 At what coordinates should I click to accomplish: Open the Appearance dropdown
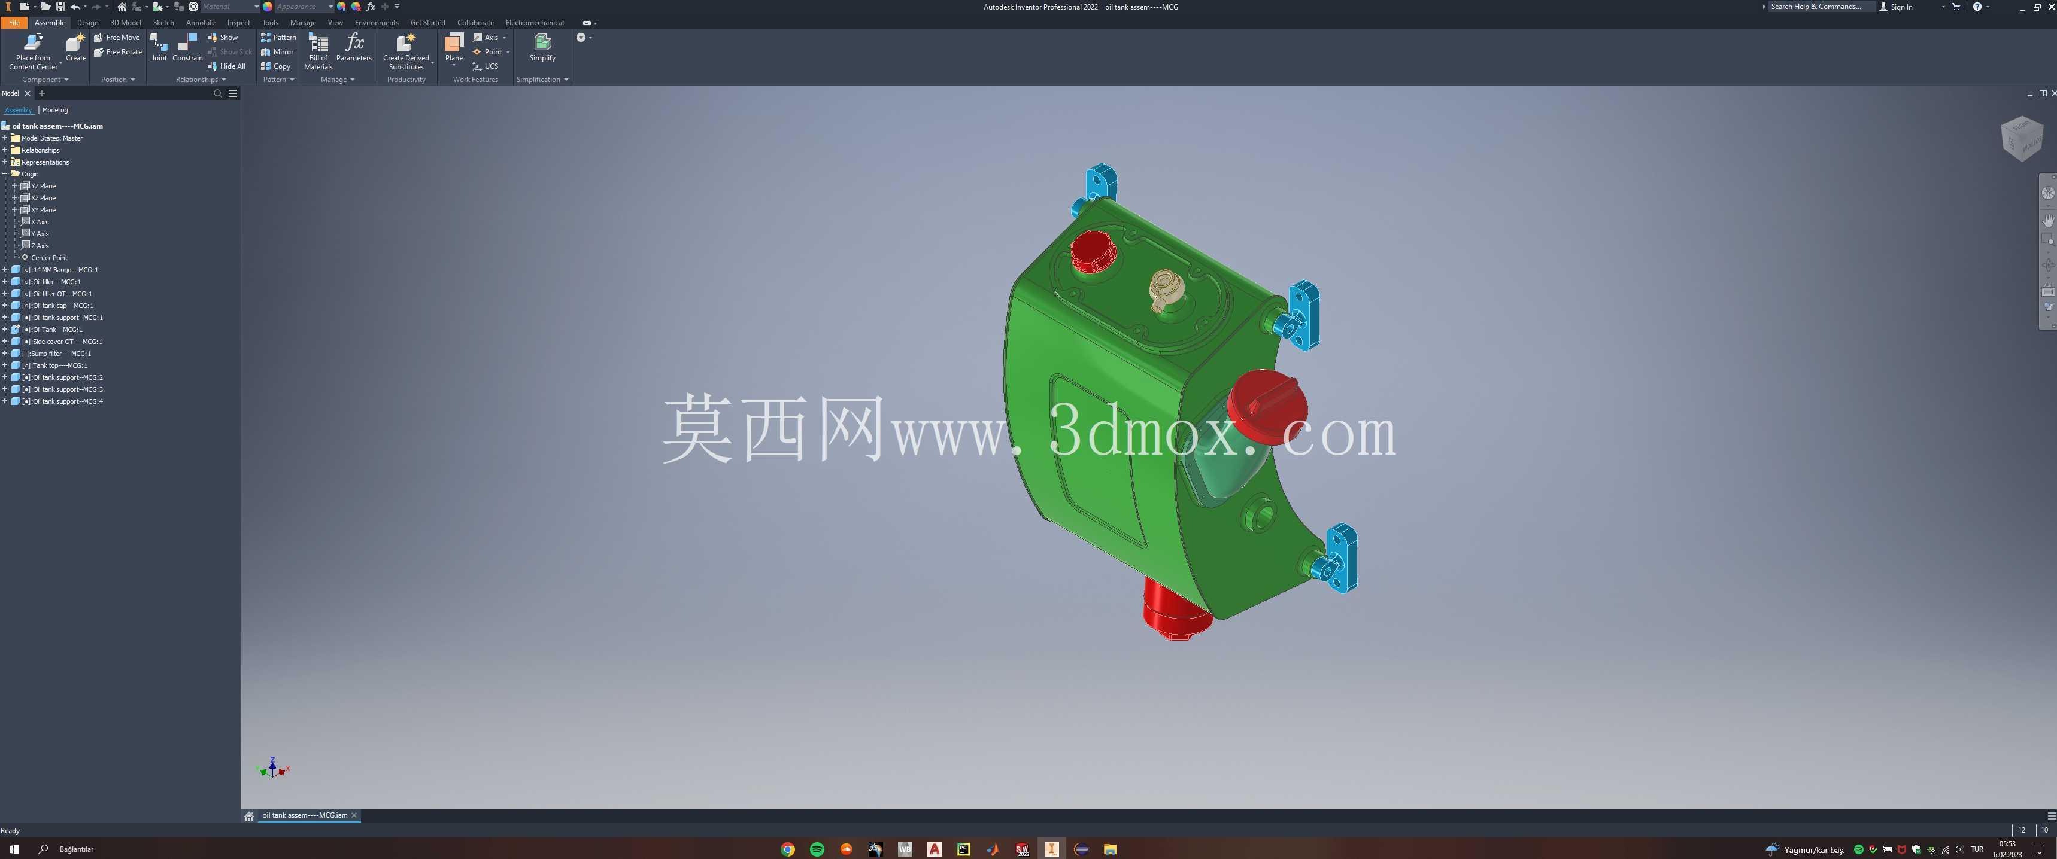pos(304,7)
